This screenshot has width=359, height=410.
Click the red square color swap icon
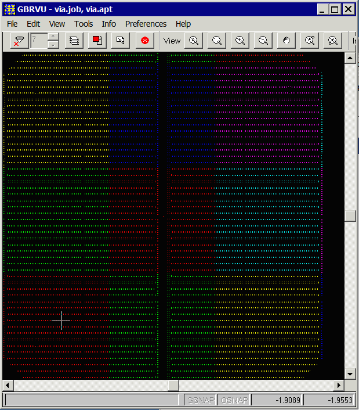(97, 41)
